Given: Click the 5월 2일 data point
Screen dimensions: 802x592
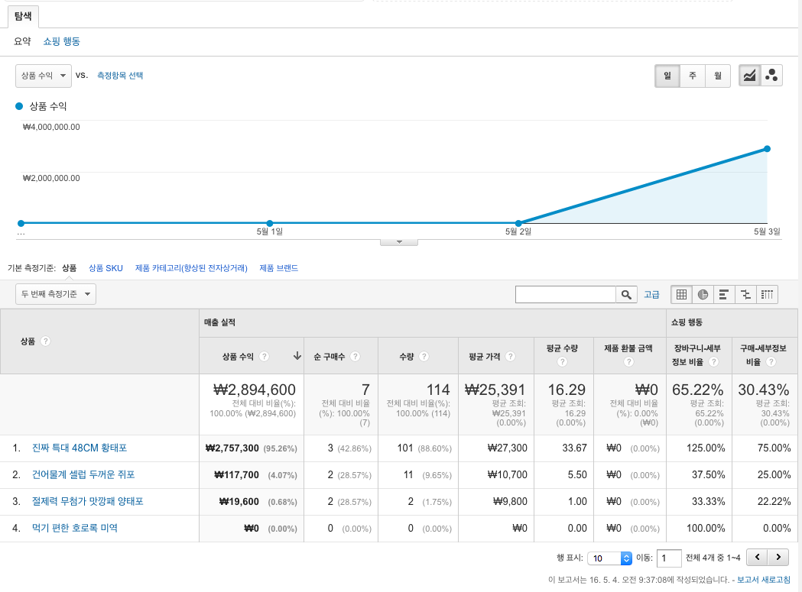Looking at the screenshot, I should (518, 223).
